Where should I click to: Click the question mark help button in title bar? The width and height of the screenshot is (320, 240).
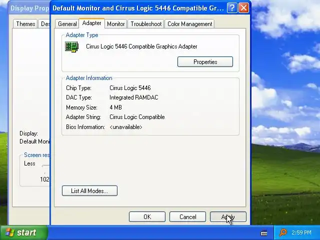pyautogui.click(x=232, y=8)
